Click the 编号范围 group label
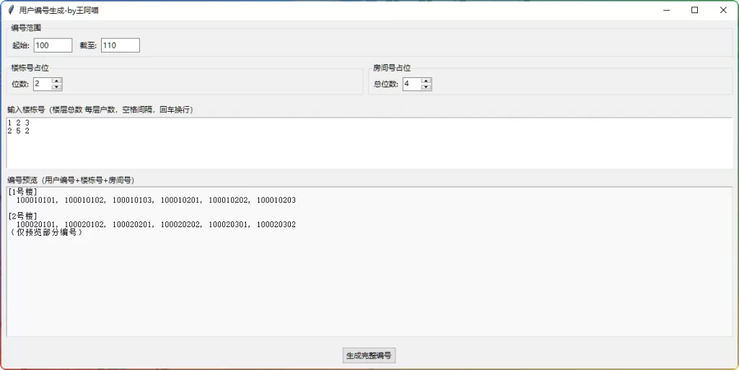739x370 pixels. click(26, 28)
